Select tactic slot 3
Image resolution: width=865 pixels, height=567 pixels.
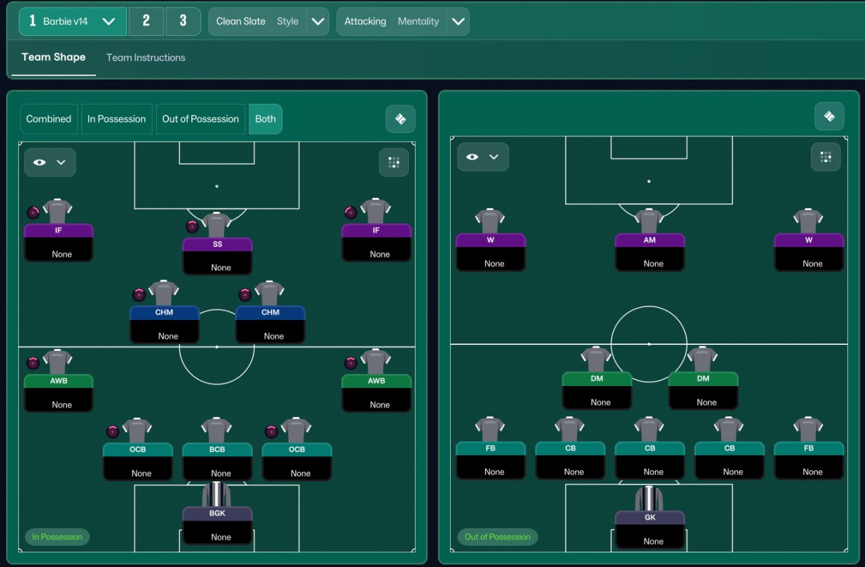[x=182, y=21]
